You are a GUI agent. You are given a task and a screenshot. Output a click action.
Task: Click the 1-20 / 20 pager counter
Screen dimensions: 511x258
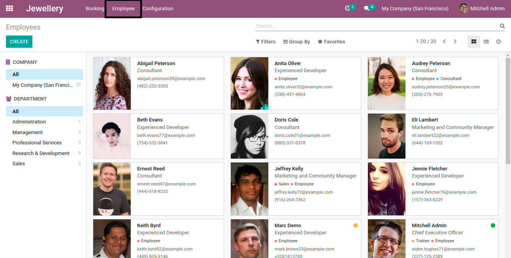[x=426, y=41]
